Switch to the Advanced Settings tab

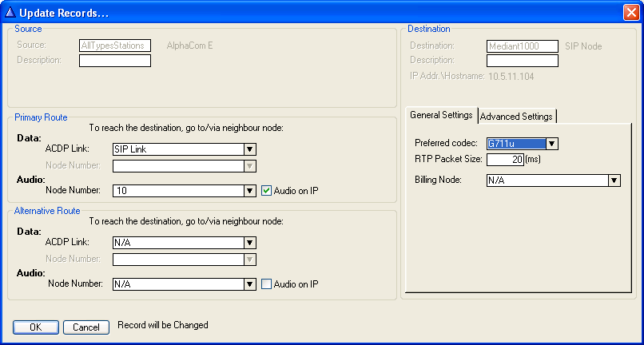point(516,117)
